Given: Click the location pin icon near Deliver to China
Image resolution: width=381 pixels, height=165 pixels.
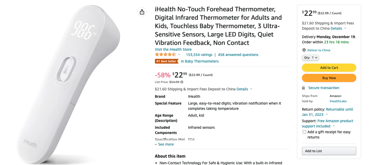Looking at the screenshot, I should (x=304, y=50).
